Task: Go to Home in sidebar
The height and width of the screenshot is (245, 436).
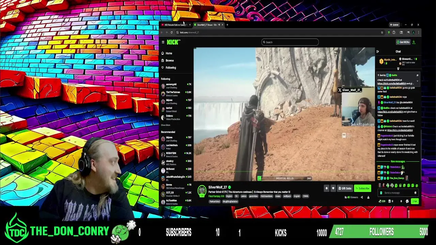Action: [x=167, y=53]
